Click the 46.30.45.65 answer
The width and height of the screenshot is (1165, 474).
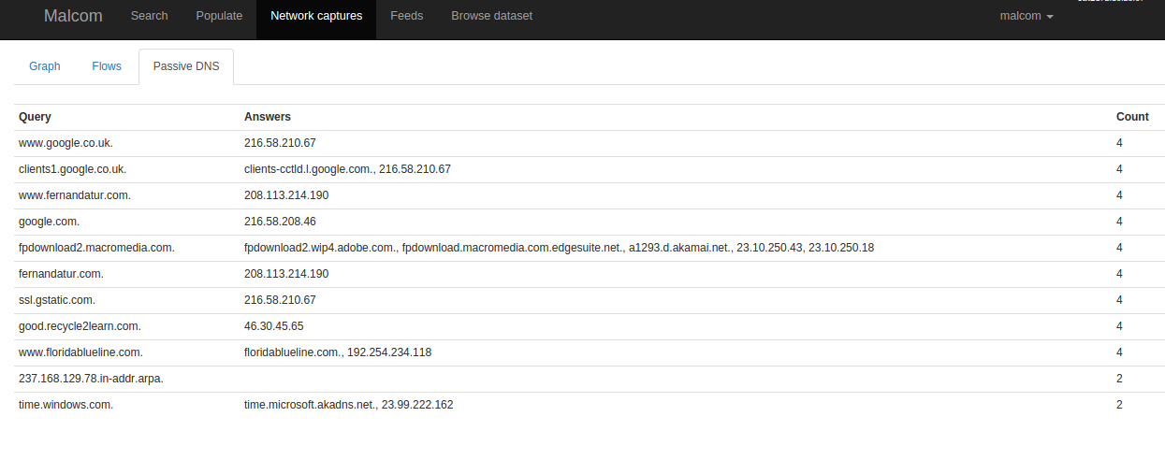[273, 326]
